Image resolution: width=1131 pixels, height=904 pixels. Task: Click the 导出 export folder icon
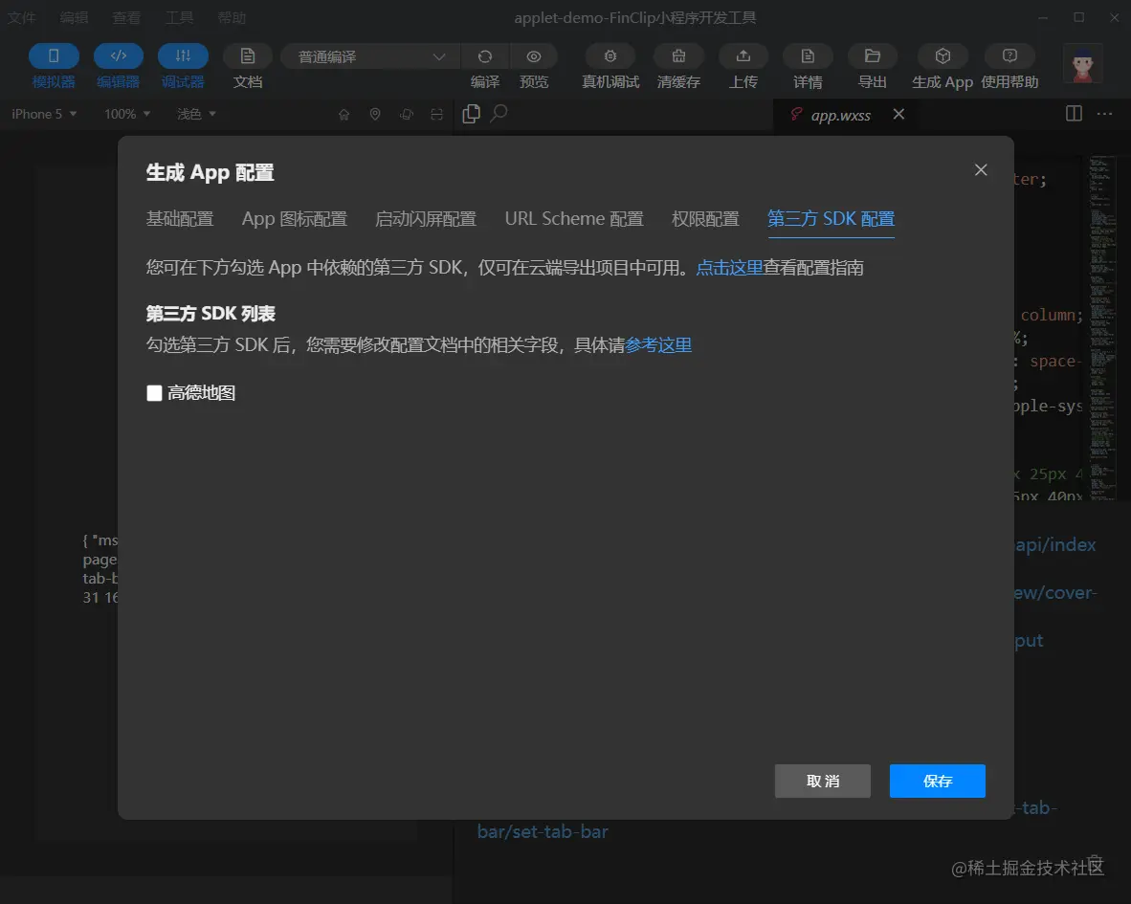tap(872, 56)
